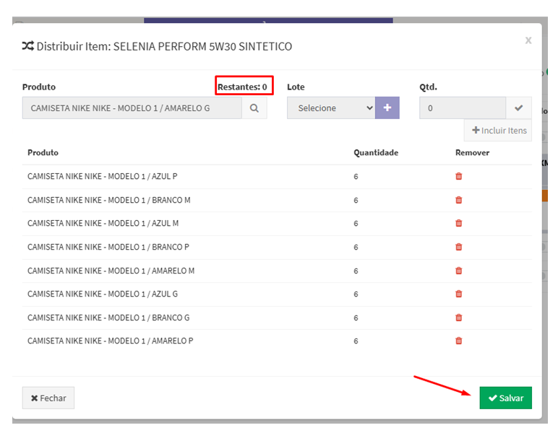Click the Produto table column header
The image size is (558, 433).
[43, 152]
